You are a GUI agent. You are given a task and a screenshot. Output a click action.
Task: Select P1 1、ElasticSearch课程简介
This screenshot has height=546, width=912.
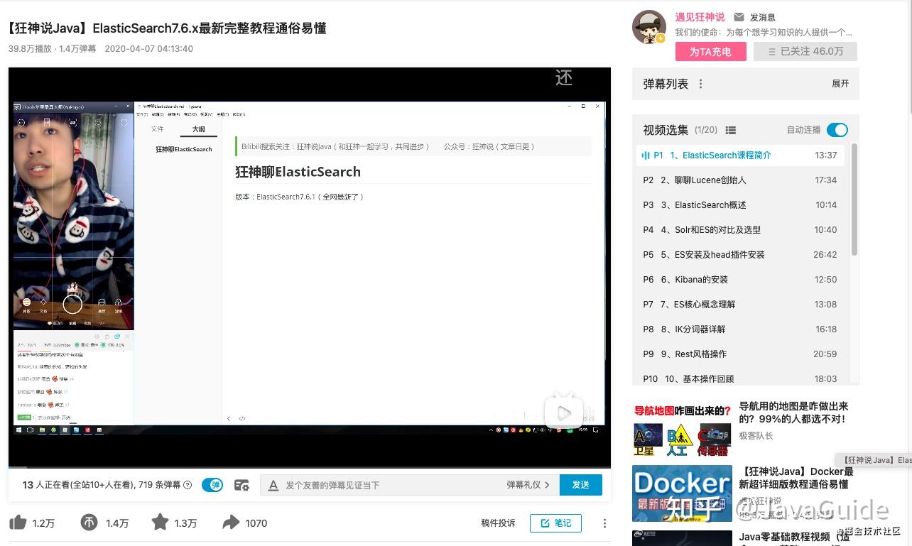tap(740, 155)
